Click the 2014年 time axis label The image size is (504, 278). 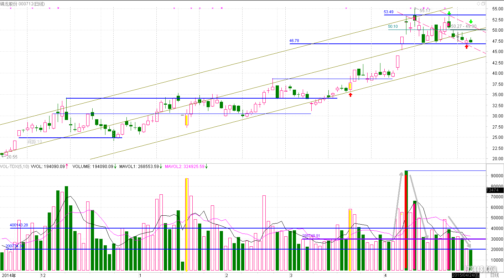[9, 275]
